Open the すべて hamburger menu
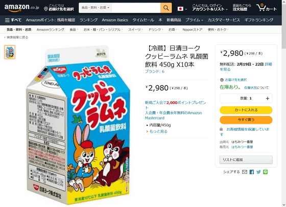 (13, 20)
